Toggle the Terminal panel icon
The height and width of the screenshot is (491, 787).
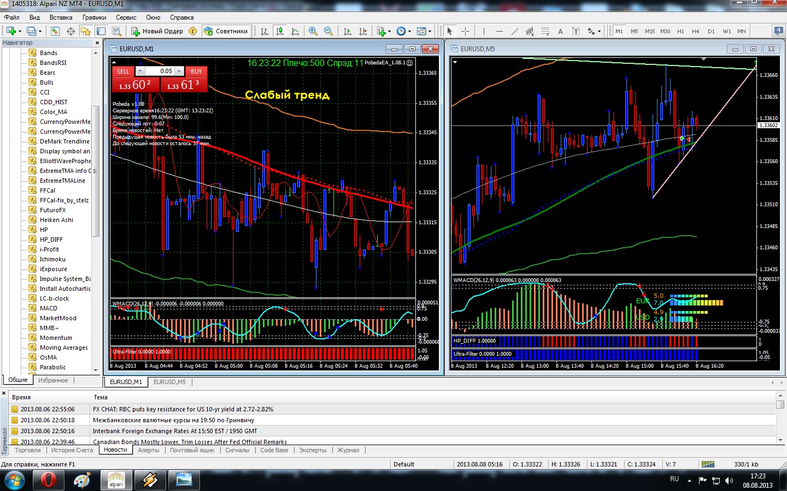click(101, 31)
